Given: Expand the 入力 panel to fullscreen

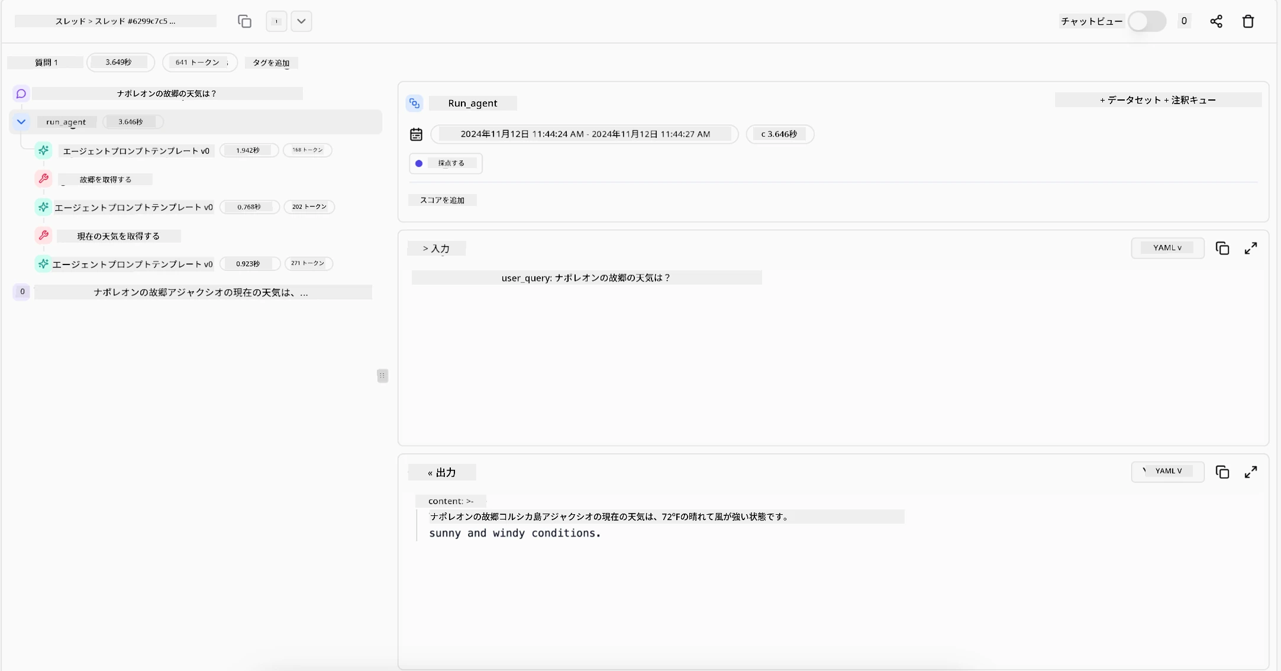Looking at the screenshot, I should (x=1250, y=249).
